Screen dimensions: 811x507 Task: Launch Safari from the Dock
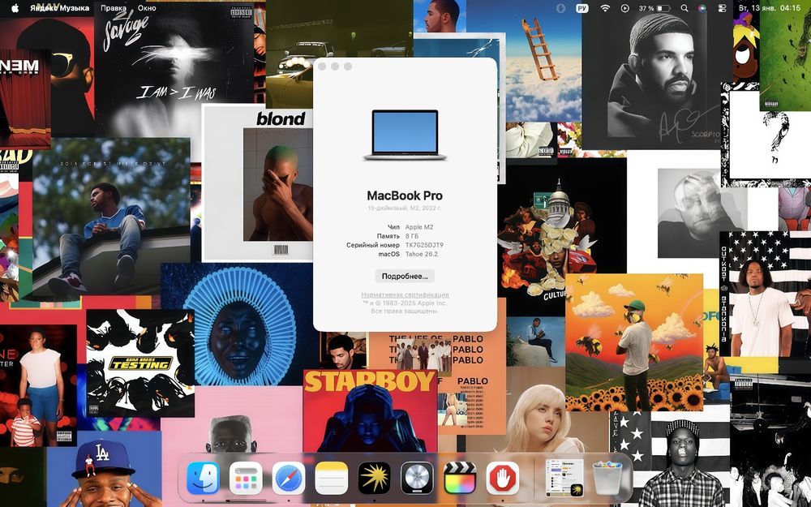pyautogui.click(x=289, y=478)
